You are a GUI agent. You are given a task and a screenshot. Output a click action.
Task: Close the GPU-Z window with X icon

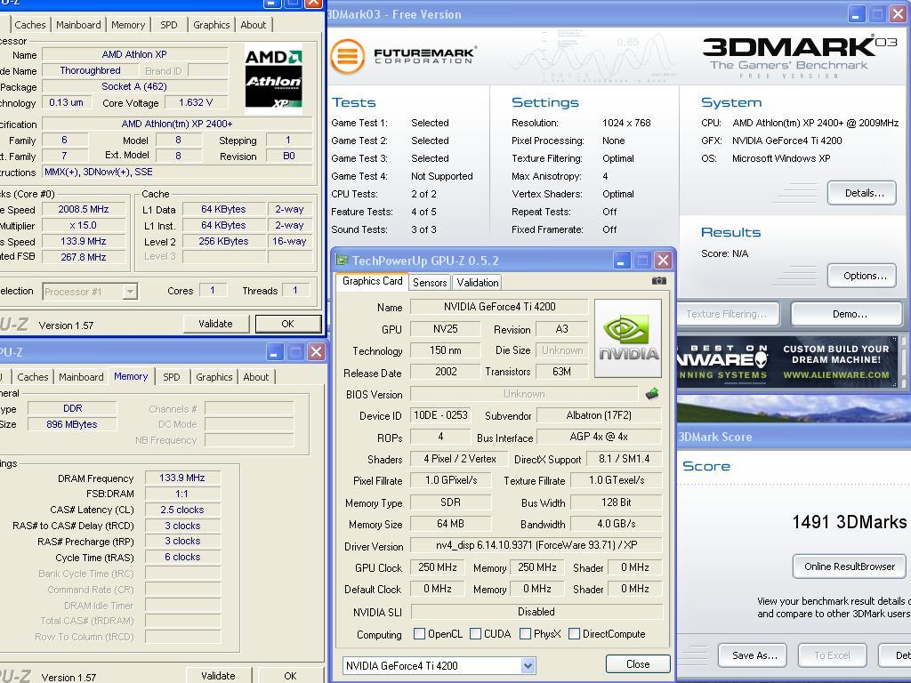point(663,261)
